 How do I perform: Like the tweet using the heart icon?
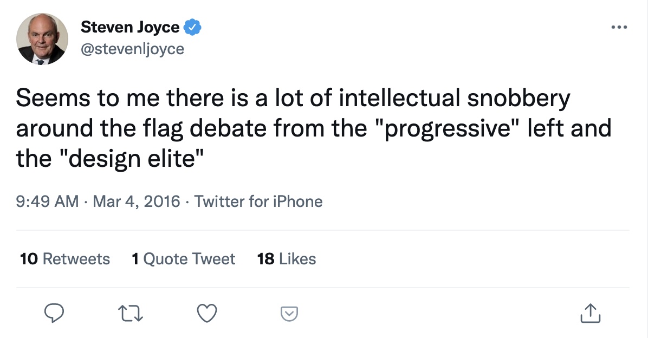click(207, 313)
